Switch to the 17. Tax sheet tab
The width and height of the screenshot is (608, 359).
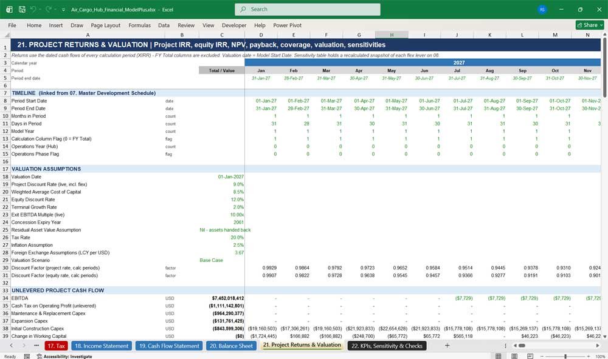(x=56, y=346)
